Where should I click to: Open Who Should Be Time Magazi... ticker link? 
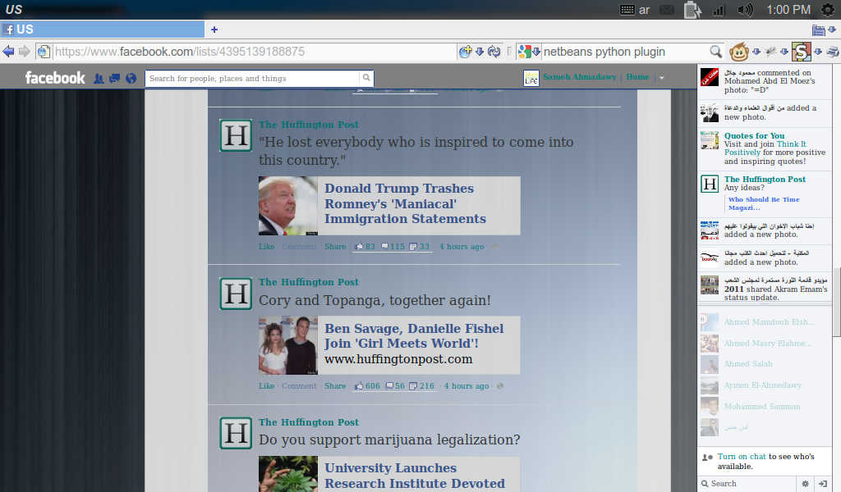764,203
